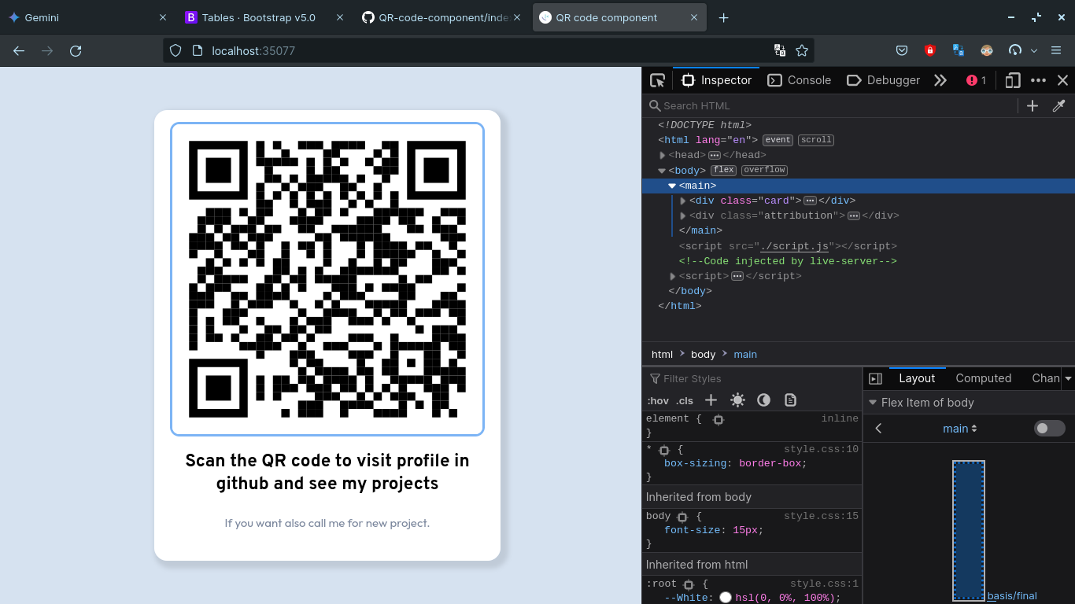This screenshot has width=1075, height=604.
Task: Select the Layout tab
Action: pyautogui.click(x=917, y=378)
